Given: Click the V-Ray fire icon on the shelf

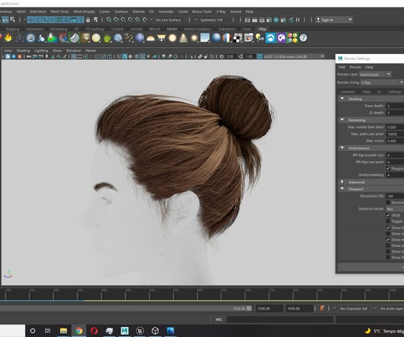Looking at the screenshot, I should pyautogui.click(x=8, y=38).
